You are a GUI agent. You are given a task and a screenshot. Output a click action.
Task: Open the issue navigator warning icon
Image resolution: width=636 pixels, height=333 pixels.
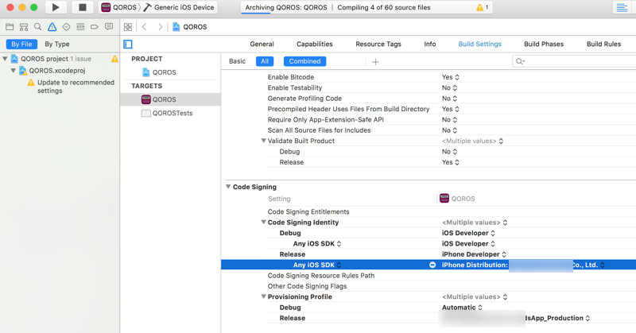[x=52, y=27]
